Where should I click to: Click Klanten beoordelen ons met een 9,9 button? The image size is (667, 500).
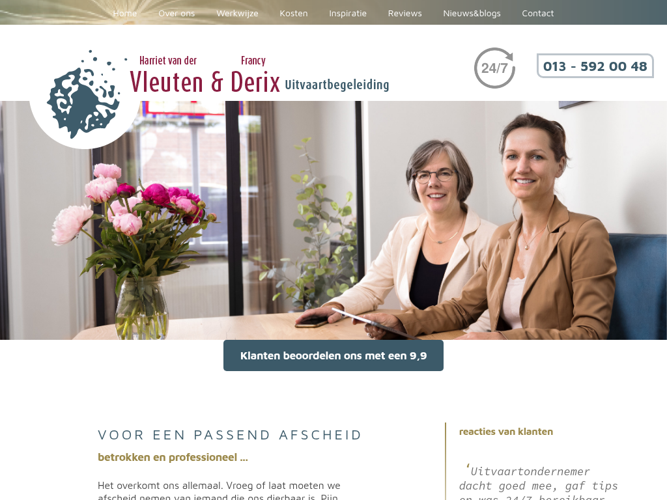(x=333, y=355)
